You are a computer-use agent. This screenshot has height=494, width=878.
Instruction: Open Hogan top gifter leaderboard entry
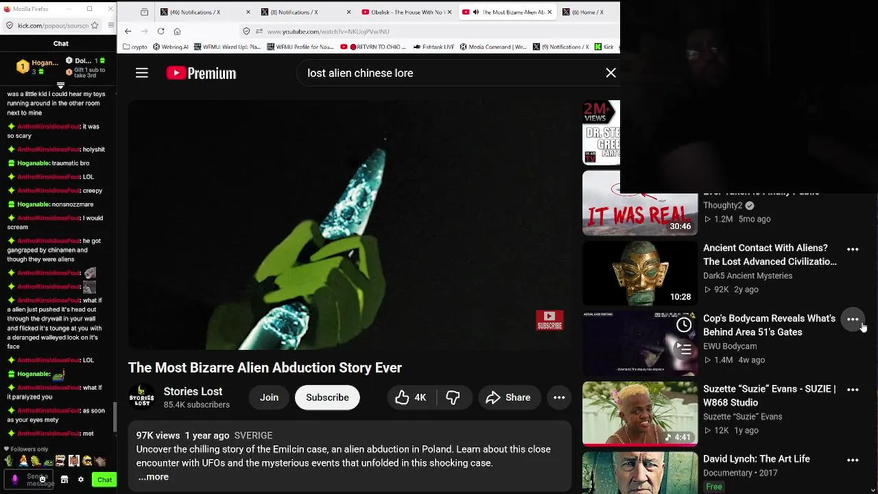click(38, 67)
